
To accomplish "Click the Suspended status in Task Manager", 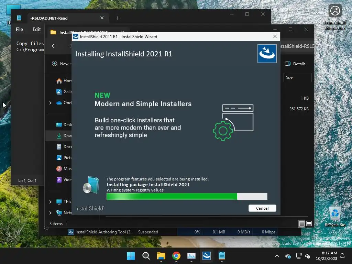I will pos(148,232).
